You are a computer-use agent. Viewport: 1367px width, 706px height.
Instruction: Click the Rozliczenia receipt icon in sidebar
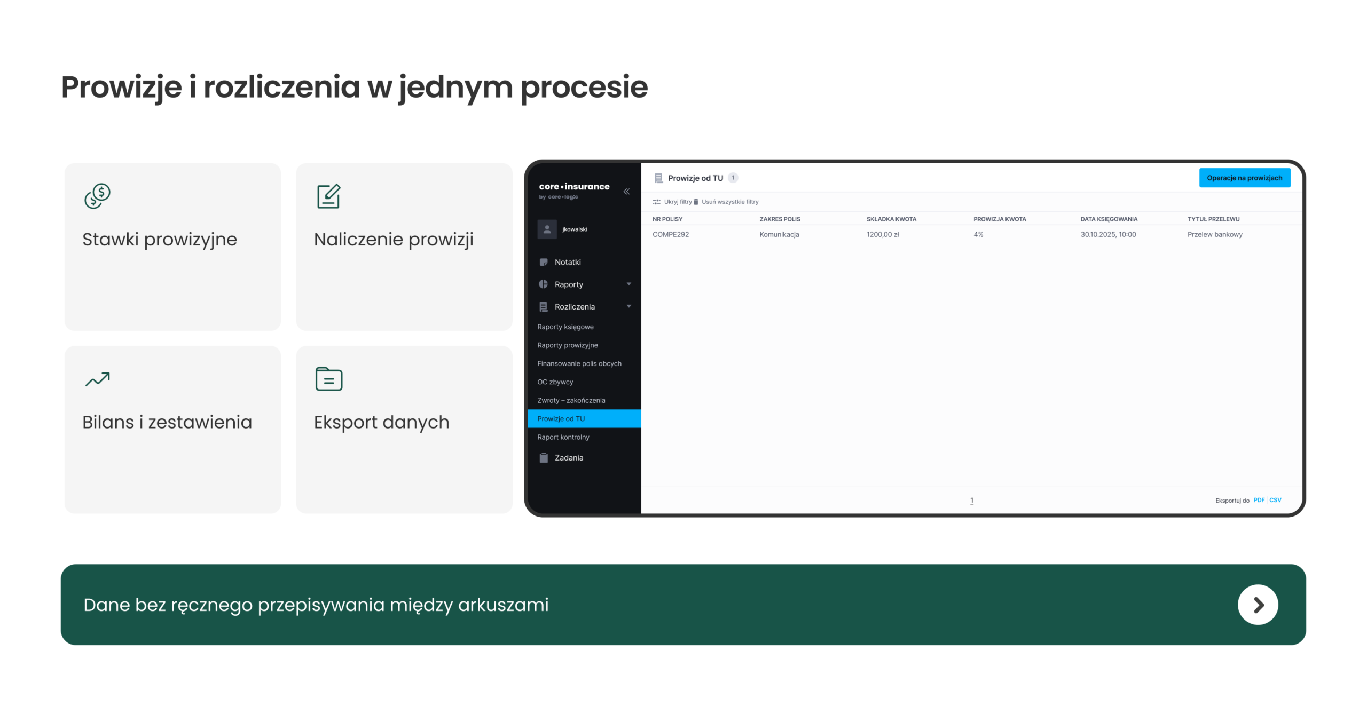click(544, 306)
